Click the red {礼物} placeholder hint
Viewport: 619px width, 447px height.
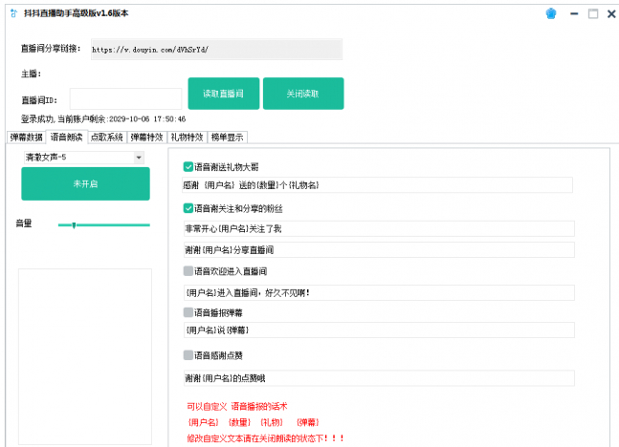(x=272, y=422)
